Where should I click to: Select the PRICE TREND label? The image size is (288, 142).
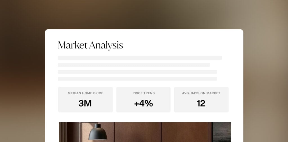[143, 93]
